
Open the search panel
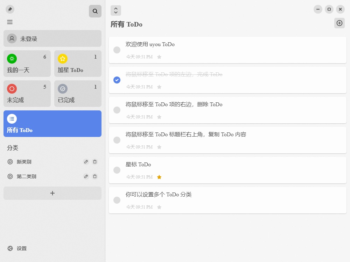[x=95, y=11]
